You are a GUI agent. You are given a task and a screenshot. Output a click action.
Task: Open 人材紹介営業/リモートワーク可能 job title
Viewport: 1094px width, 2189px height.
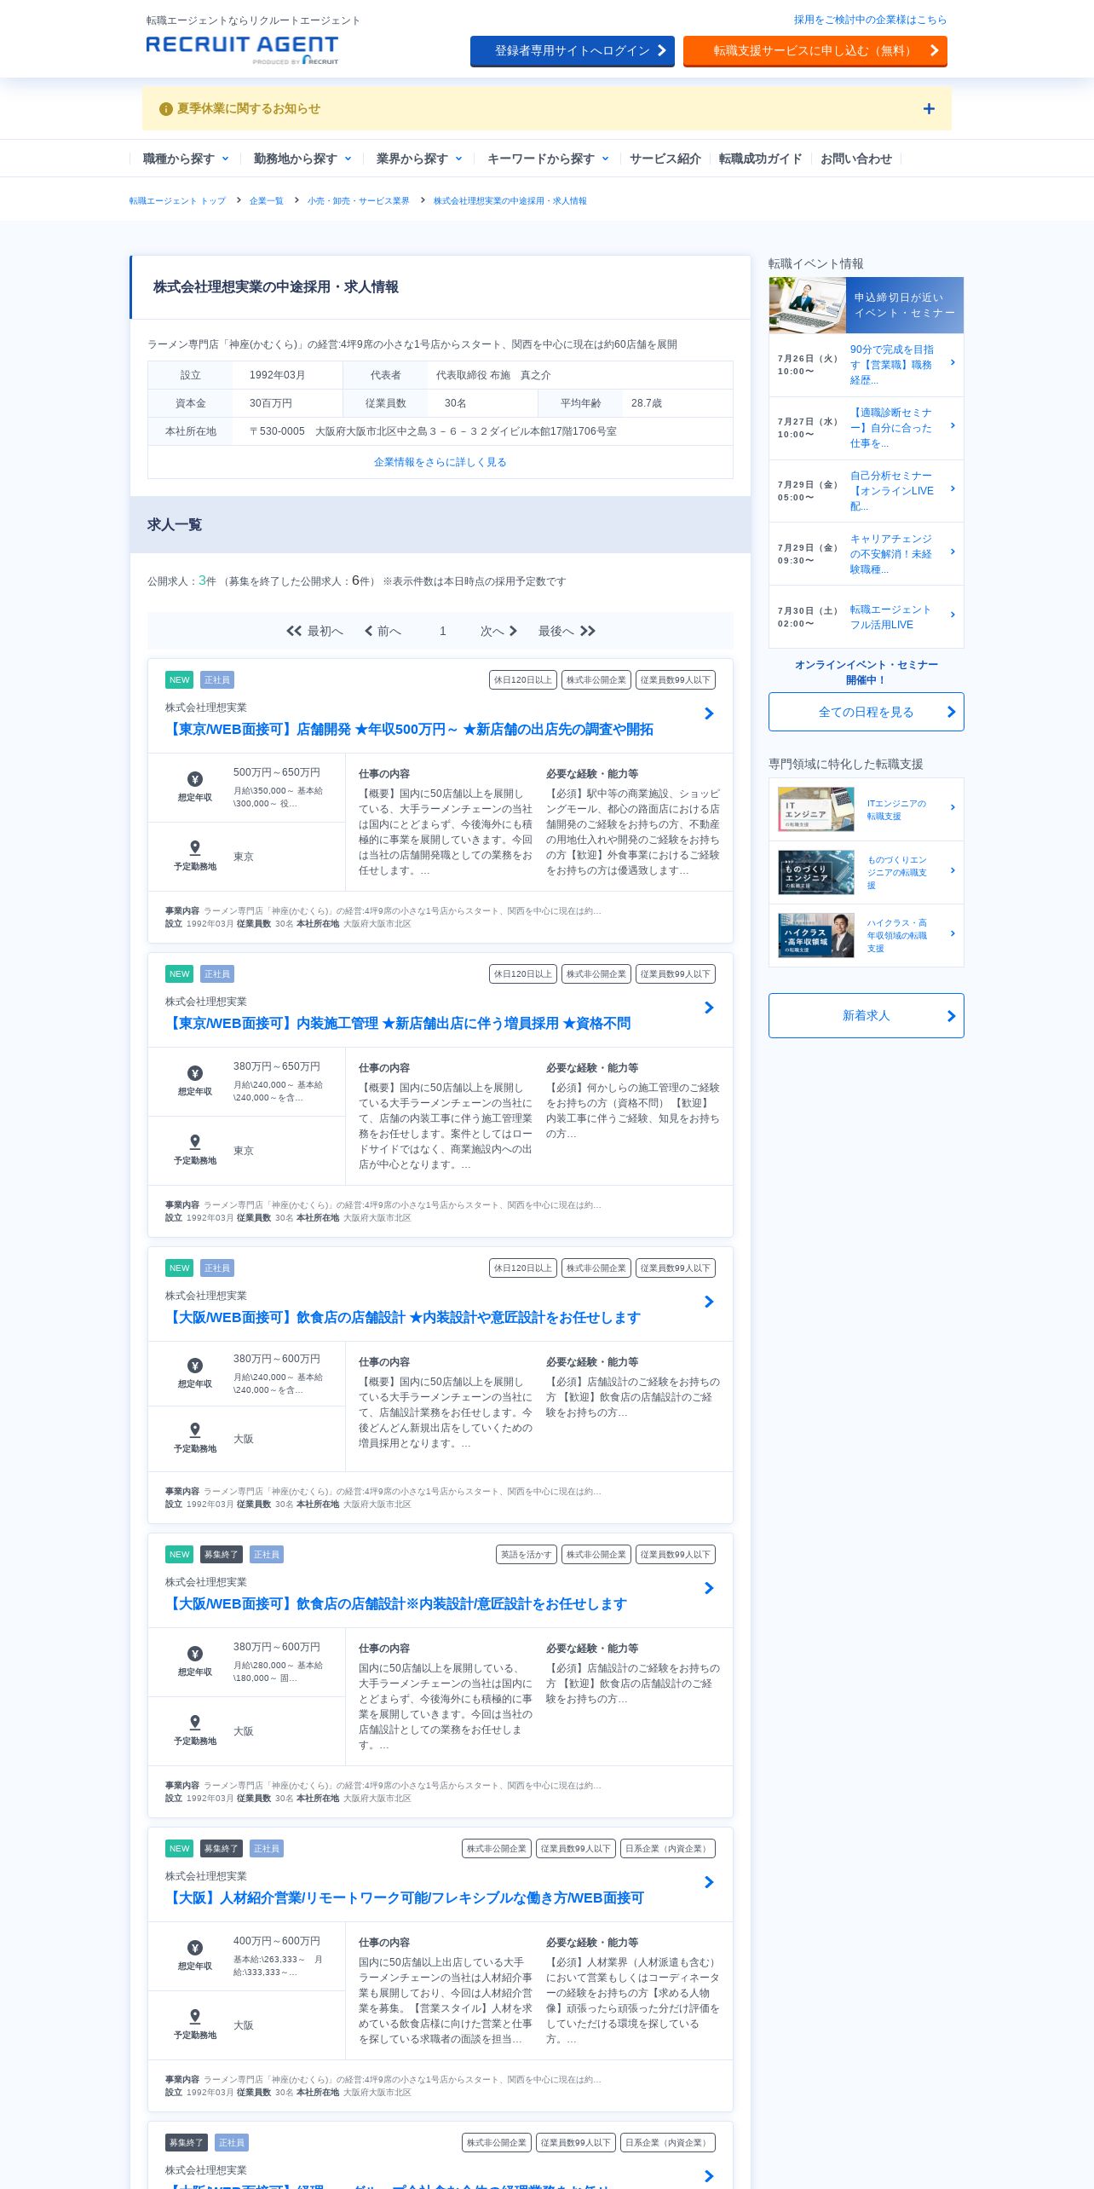(405, 1898)
